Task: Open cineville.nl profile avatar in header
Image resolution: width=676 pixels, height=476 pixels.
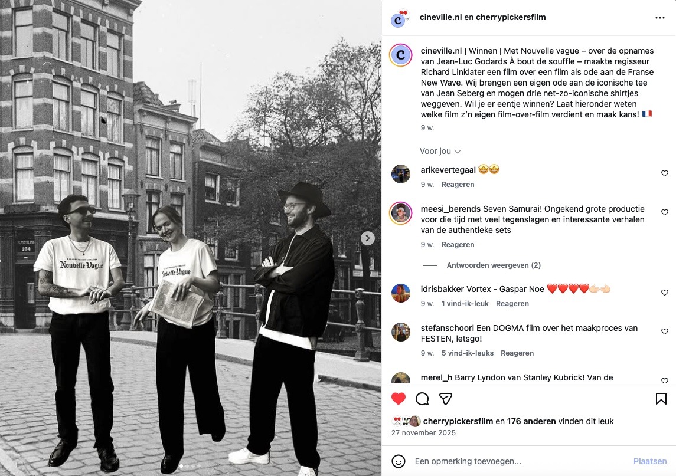Action: click(398, 19)
